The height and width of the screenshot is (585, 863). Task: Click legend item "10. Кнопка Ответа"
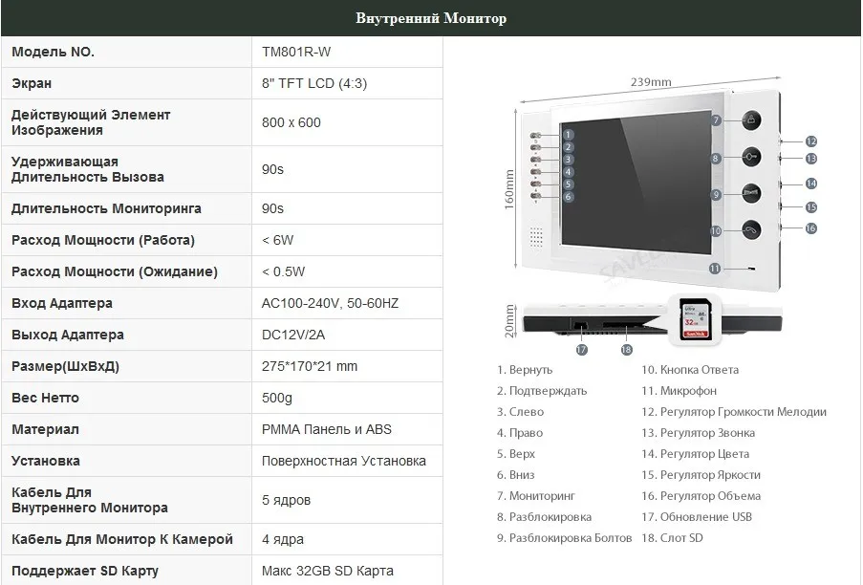coord(690,370)
